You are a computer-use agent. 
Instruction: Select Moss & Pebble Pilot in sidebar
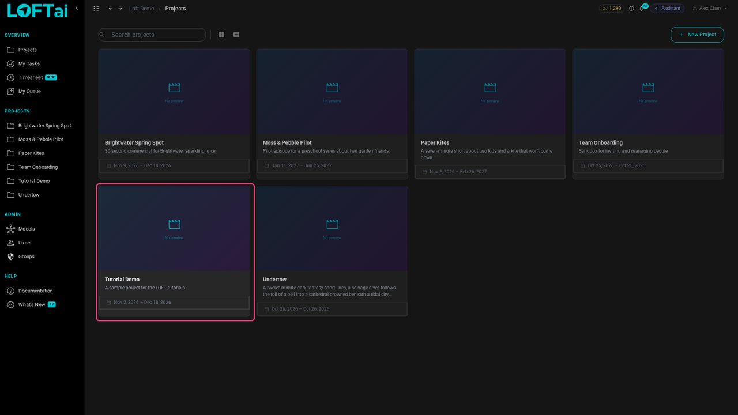click(42, 139)
